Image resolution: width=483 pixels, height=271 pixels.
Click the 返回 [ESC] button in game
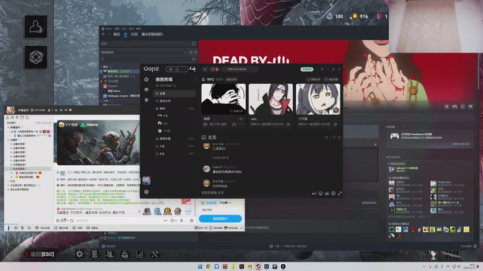click(x=39, y=254)
